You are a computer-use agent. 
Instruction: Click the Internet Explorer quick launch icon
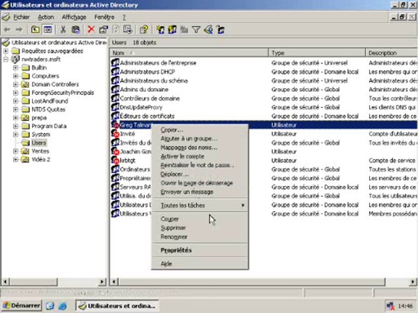pos(63,306)
